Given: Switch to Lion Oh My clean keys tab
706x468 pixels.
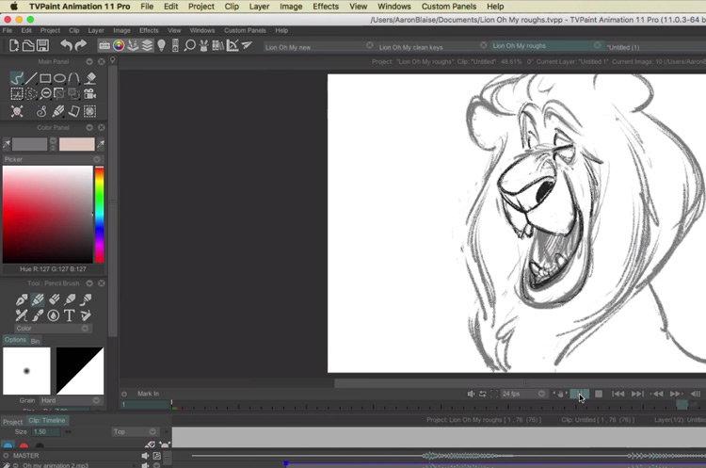Looking at the screenshot, I should [410, 47].
